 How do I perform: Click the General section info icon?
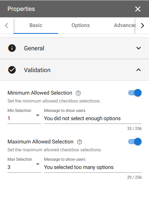coord(12,48)
